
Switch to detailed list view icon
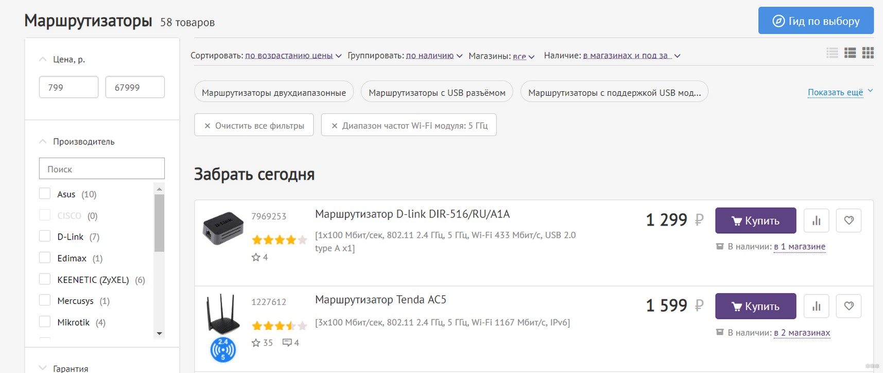(x=850, y=53)
